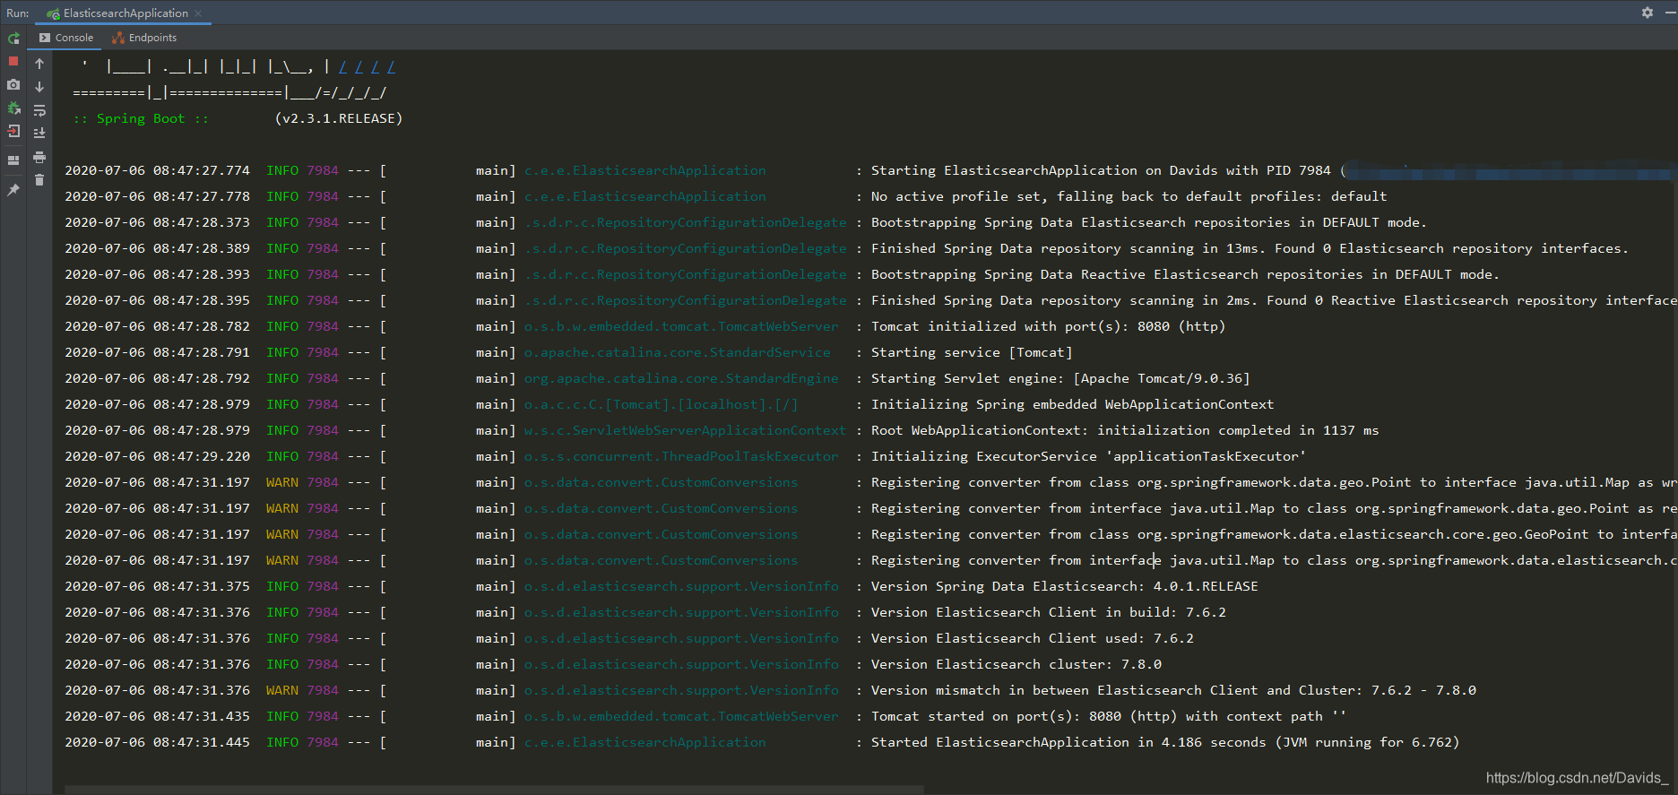Open VersionInfo link on Version mismatch line
1678x795 pixels.
[x=681, y=690]
